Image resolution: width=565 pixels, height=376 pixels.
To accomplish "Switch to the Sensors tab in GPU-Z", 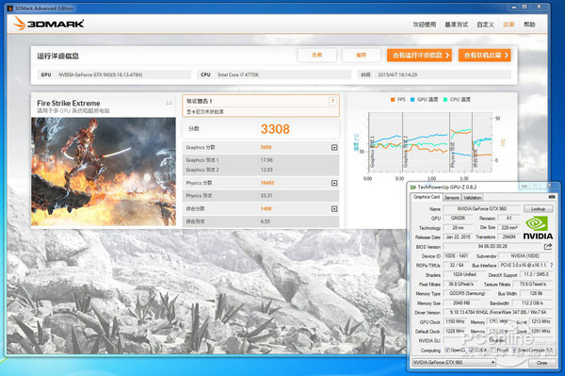I will (451, 198).
